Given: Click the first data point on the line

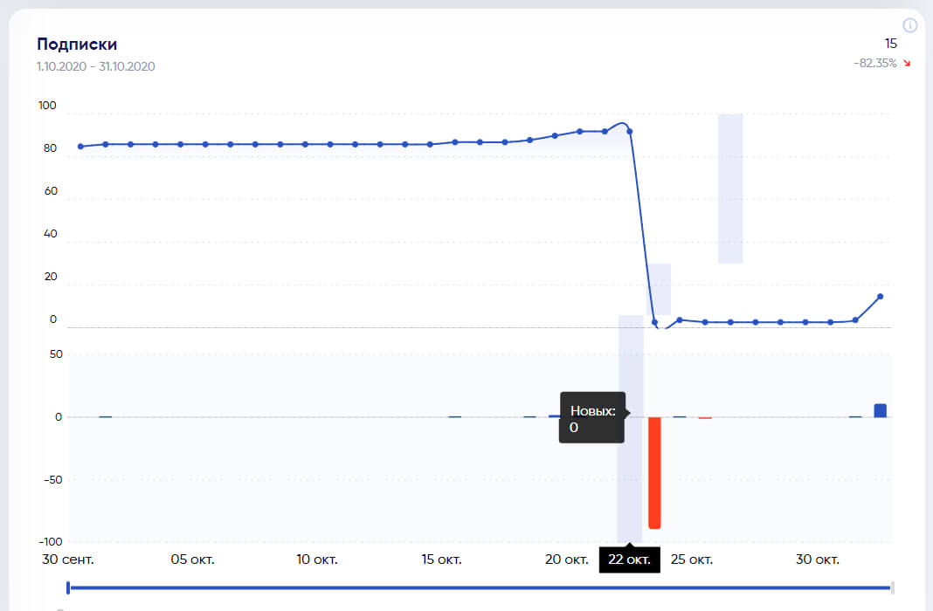Looking at the screenshot, I should point(80,147).
